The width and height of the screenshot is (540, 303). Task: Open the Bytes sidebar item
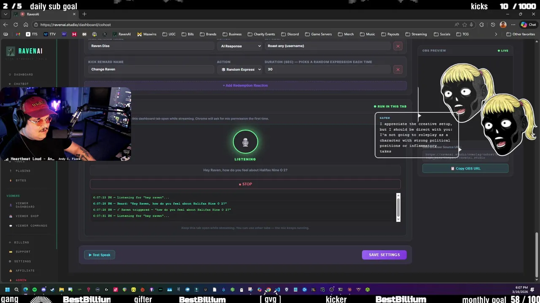pos(21,181)
